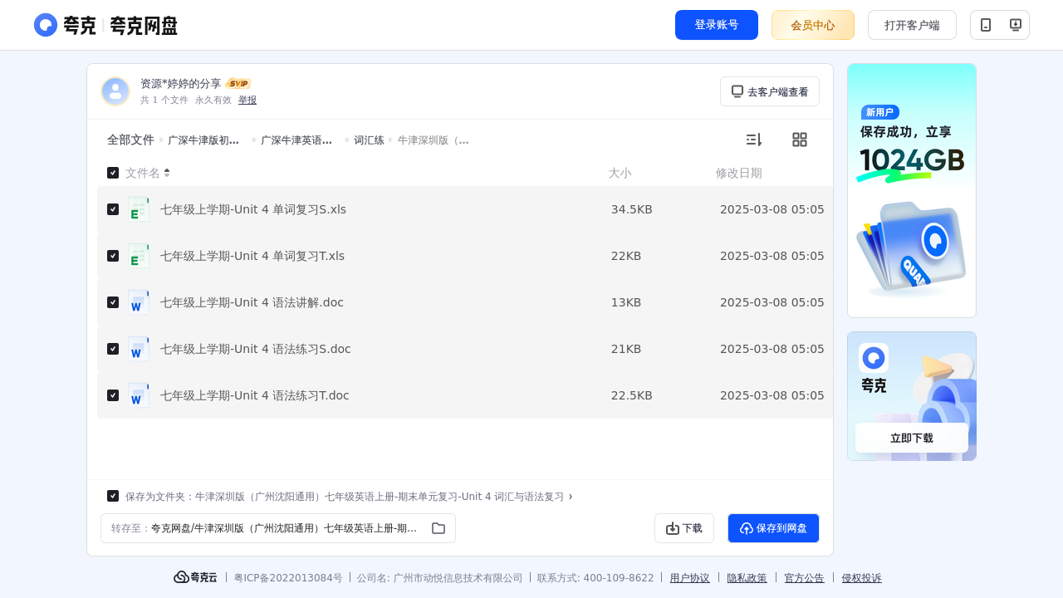Image resolution: width=1063 pixels, height=598 pixels.
Task: Click the SVIP badge
Action: (238, 84)
